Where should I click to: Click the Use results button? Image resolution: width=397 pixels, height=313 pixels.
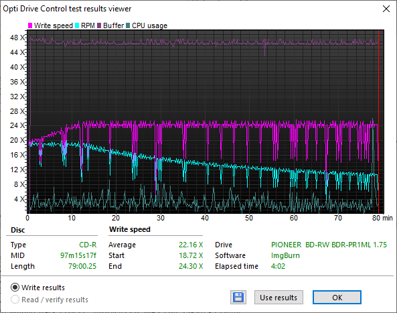coord(279,298)
